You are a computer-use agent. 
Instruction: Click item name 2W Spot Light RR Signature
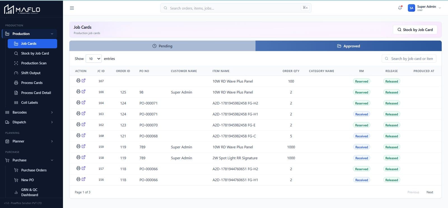pos(235,158)
